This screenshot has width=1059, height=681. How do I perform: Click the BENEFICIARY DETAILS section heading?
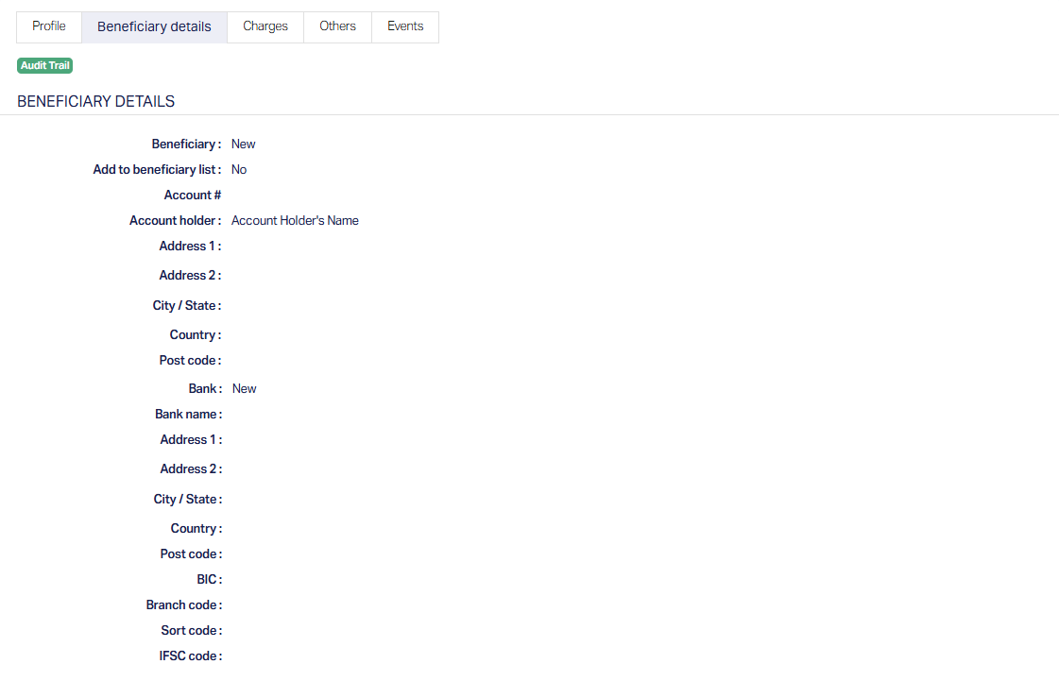95,101
